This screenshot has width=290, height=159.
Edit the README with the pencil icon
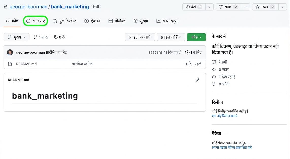pos(197,80)
